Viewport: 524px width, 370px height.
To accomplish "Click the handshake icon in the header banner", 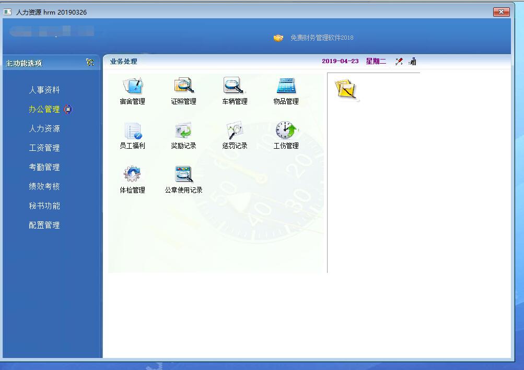I will pos(278,38).
